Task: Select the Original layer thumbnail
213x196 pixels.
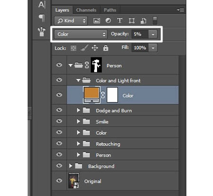Action: 74,180
